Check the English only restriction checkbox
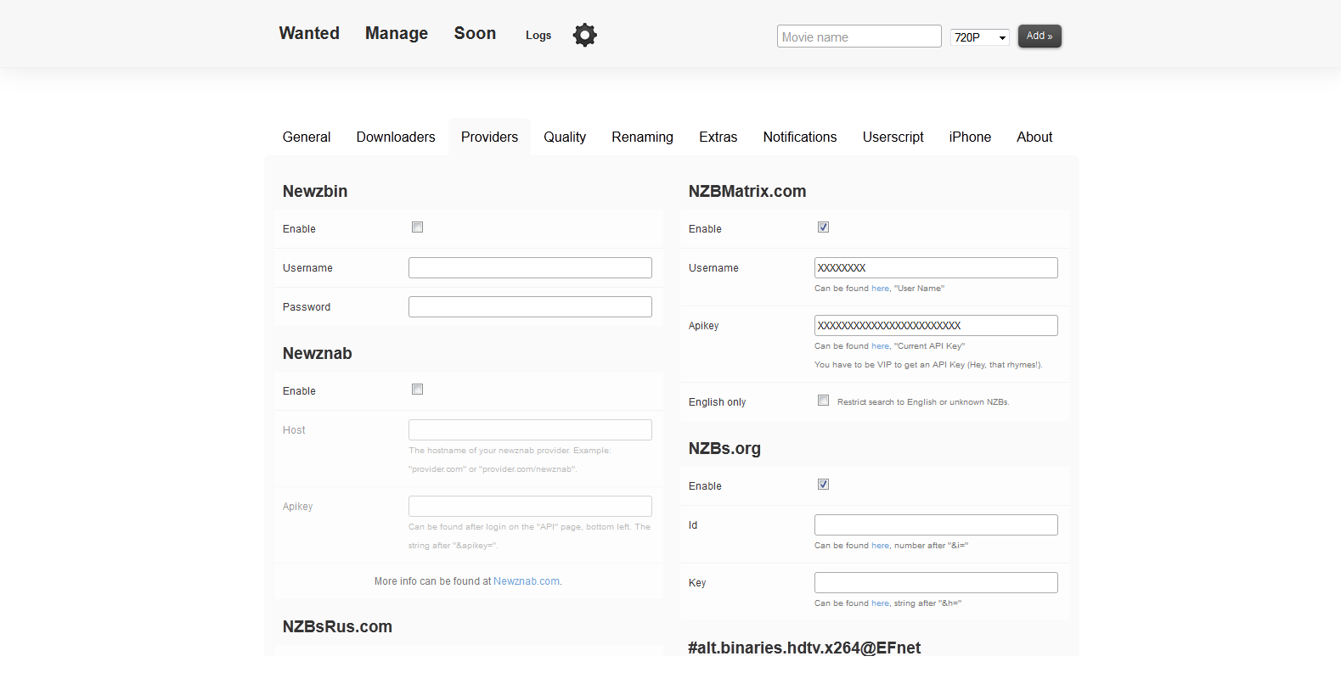Screen dimensions: 1341x673 click(x=823, y=401)
